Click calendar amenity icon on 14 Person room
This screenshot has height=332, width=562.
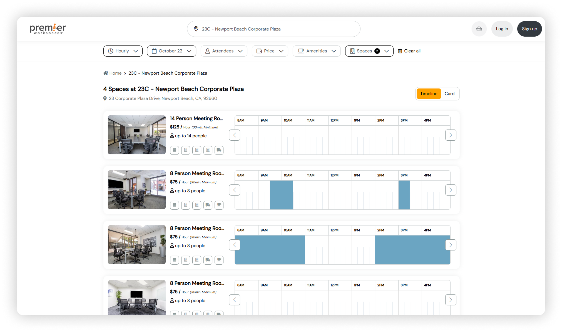[175, 150]
